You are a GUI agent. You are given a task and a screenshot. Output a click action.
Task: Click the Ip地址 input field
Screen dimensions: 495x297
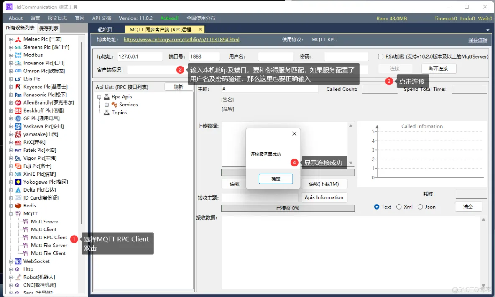pos(140,56)
